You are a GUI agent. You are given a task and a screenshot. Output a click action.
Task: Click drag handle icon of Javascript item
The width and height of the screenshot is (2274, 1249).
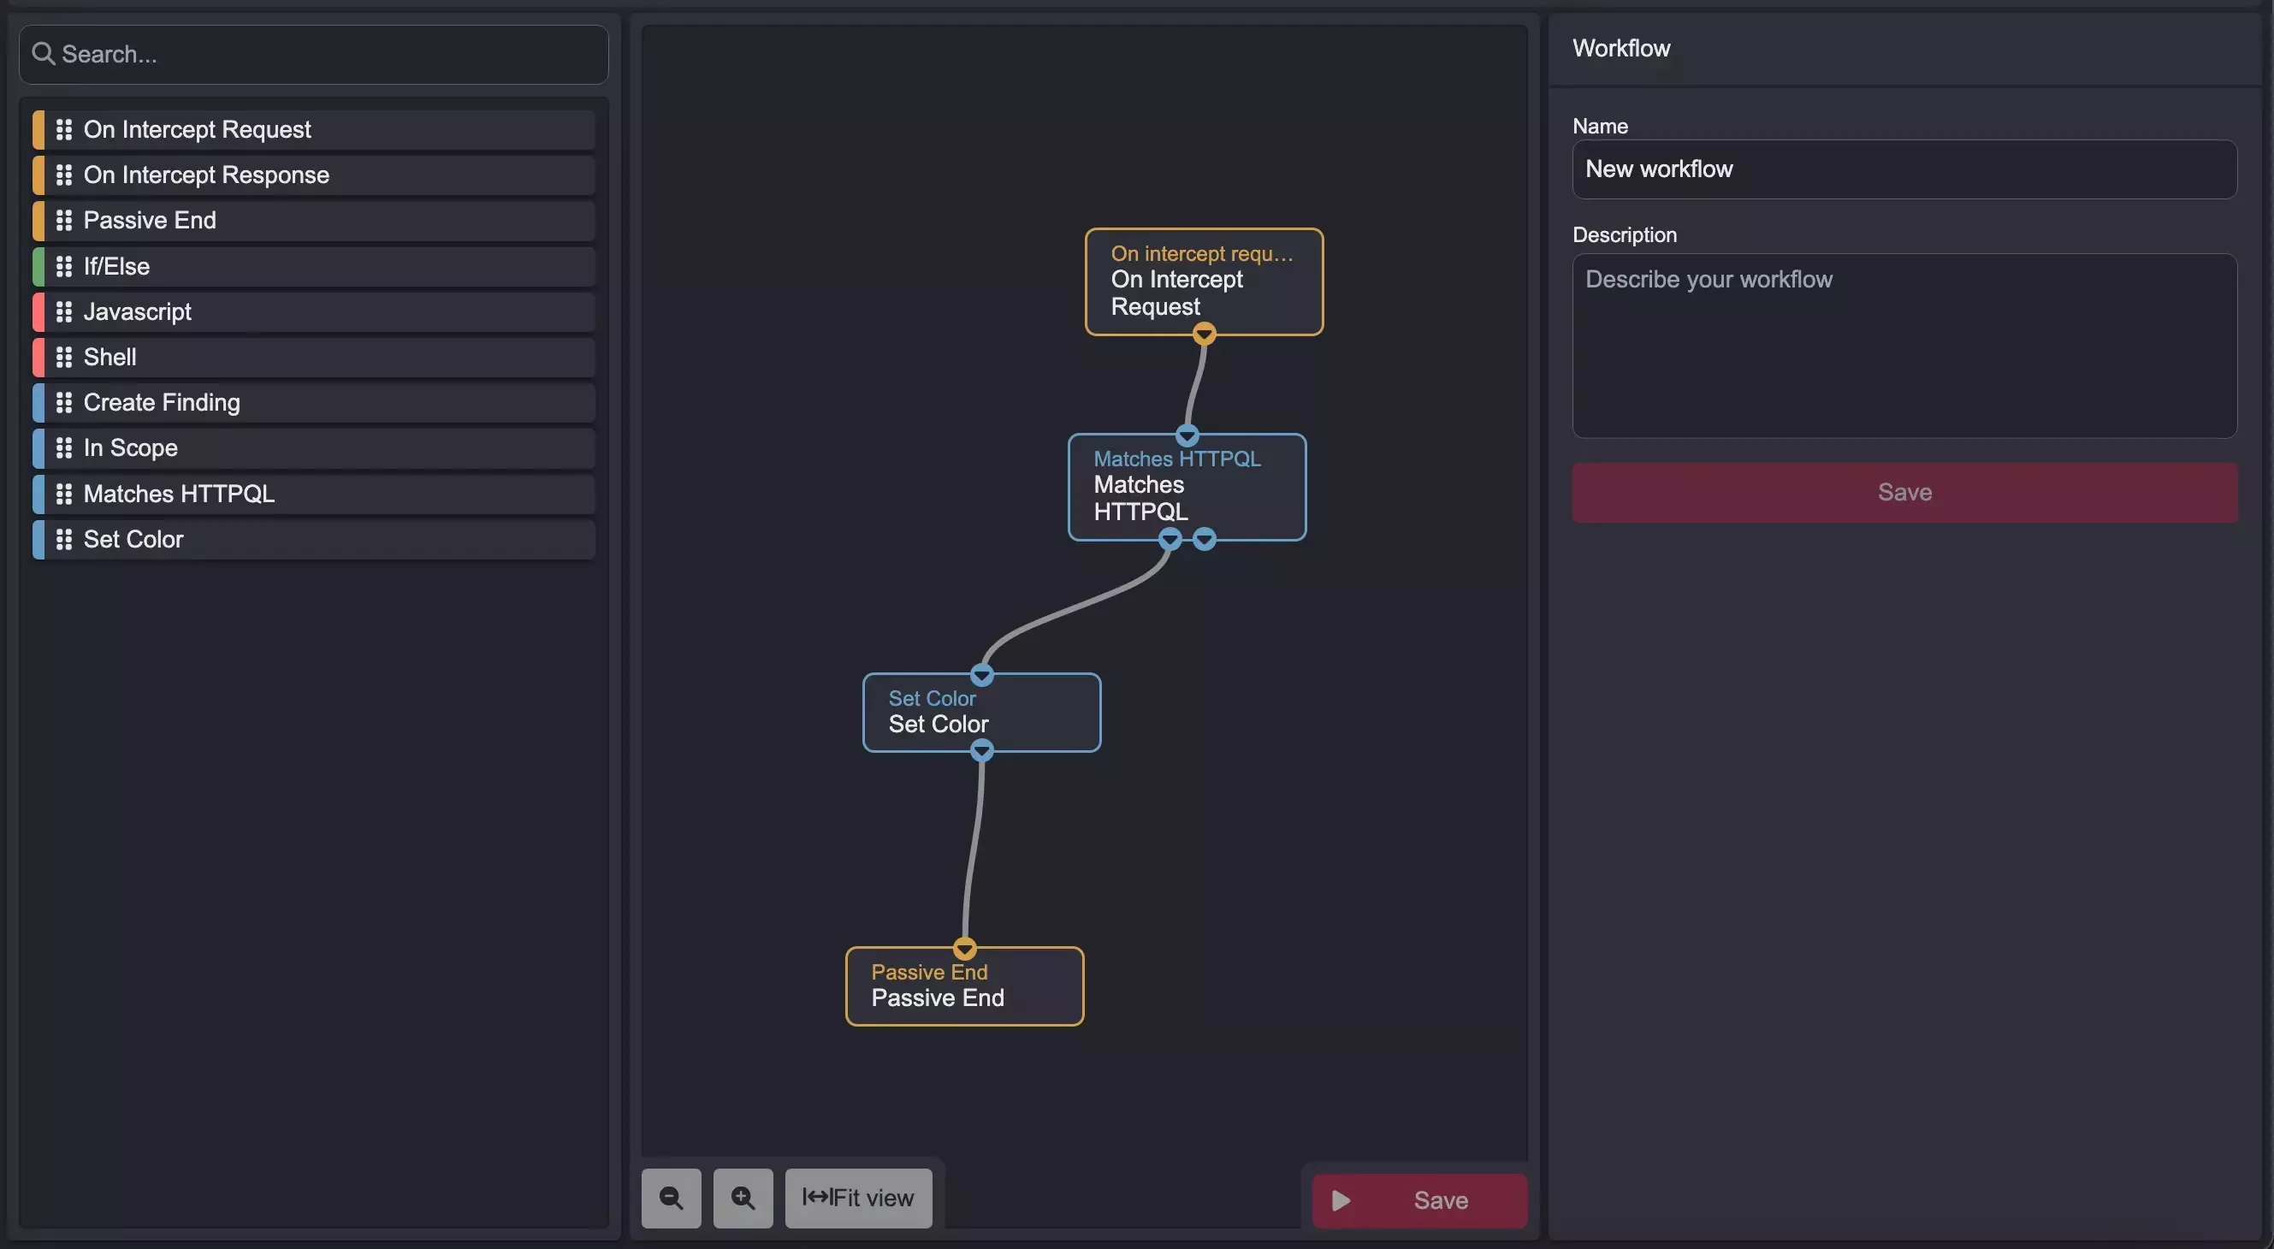[x=63, y=311]
